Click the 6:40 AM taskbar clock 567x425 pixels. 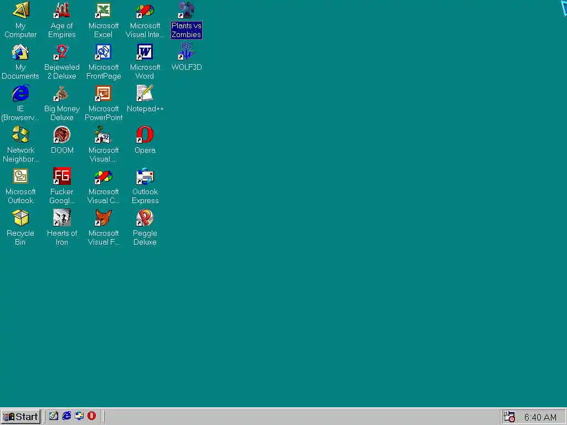[540, 417]
